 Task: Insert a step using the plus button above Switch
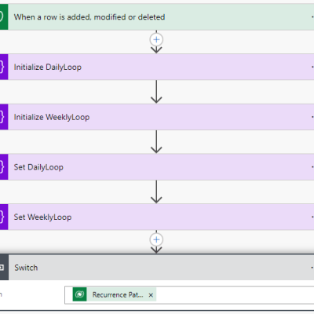(x=156, y=239)
